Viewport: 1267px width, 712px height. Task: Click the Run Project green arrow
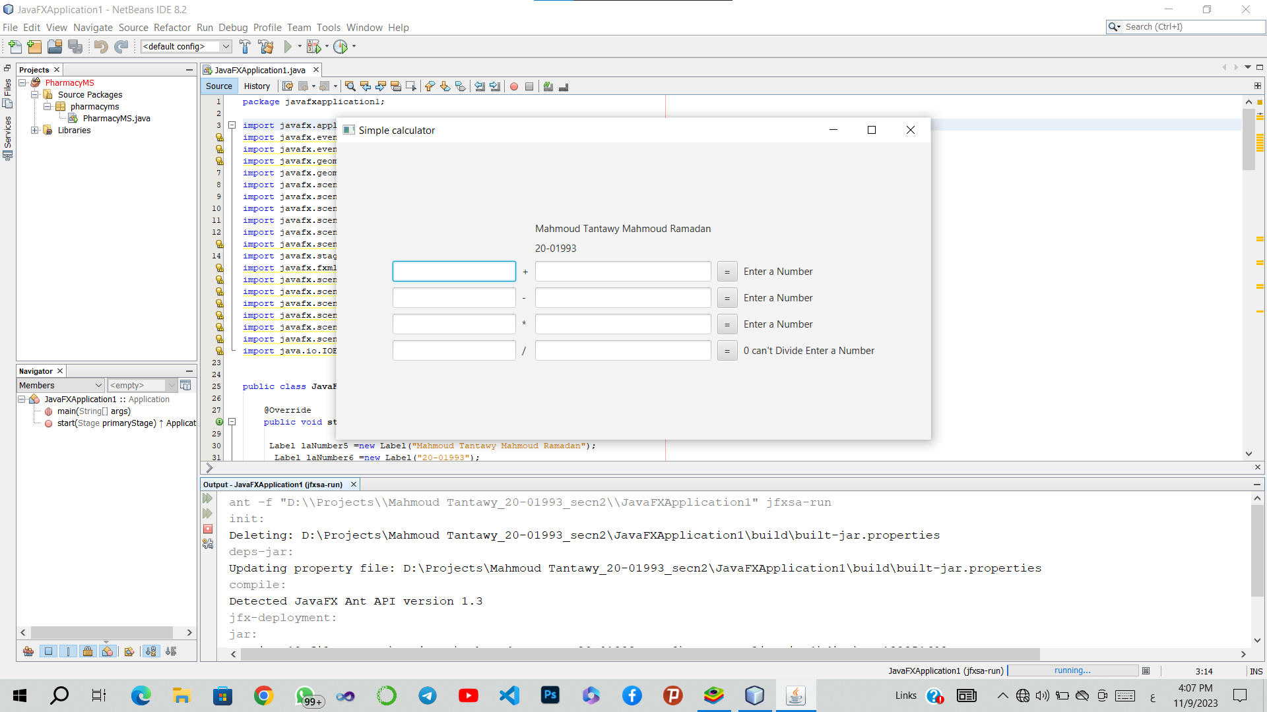click(288, 47)
